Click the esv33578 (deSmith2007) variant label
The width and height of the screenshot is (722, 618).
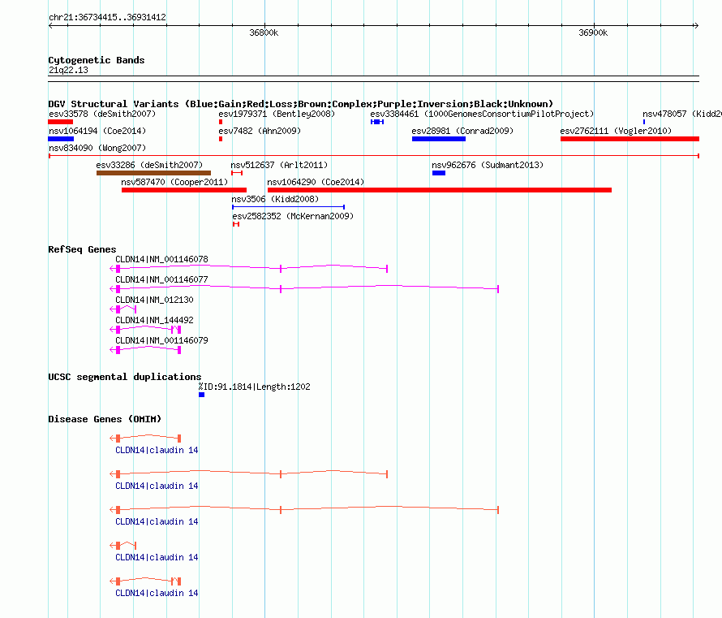tap(102, 114)
